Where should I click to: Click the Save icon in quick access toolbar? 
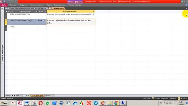(5, 1)
